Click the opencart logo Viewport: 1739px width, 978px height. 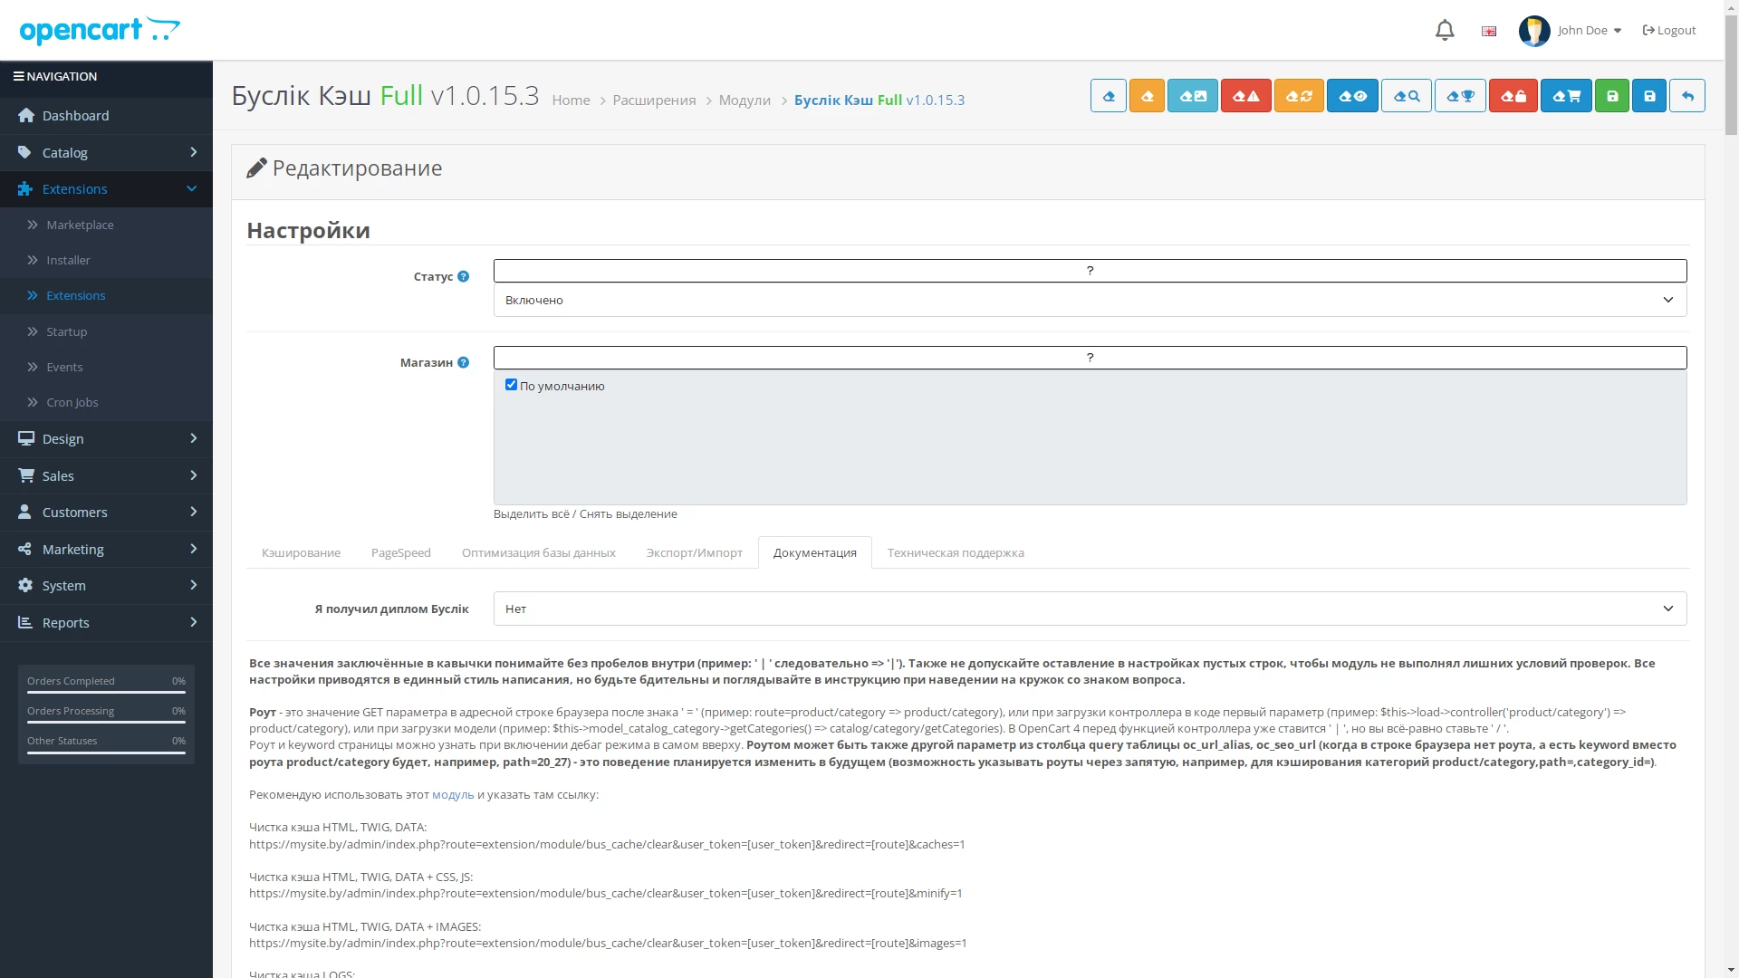100,30
